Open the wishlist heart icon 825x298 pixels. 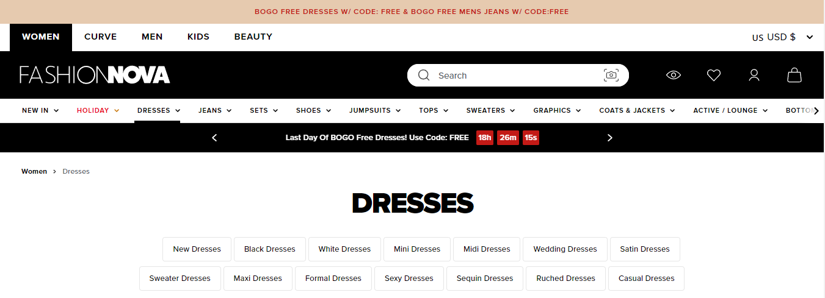pyautogui.click(x=714, y=75)
